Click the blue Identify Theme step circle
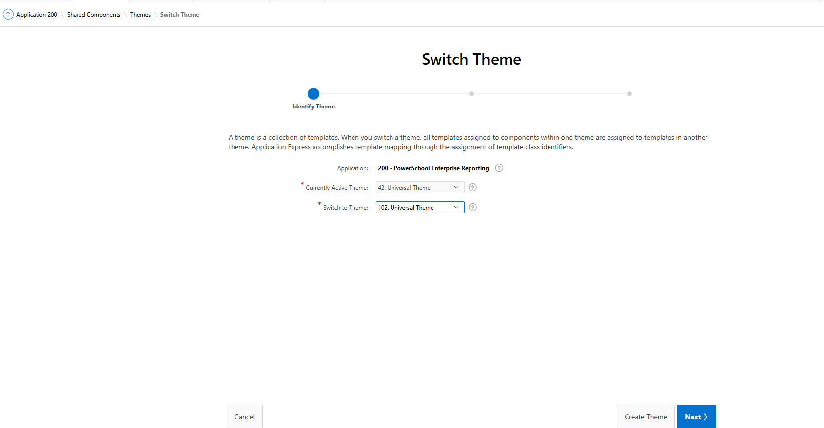The image size is (824, 428). (314, 94)
